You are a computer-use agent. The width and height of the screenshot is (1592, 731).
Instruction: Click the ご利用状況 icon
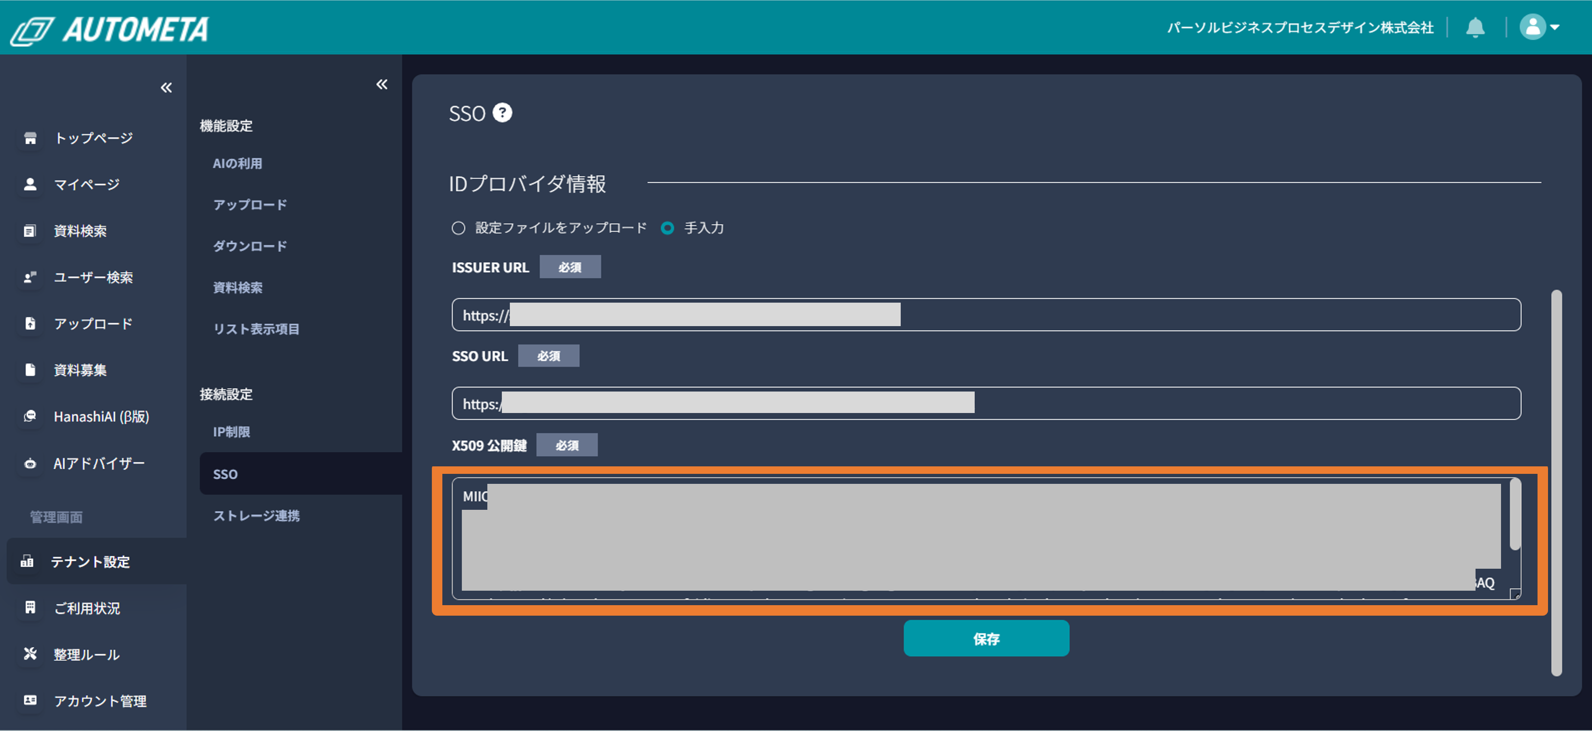pyautogui.click(x=29, y=608)
